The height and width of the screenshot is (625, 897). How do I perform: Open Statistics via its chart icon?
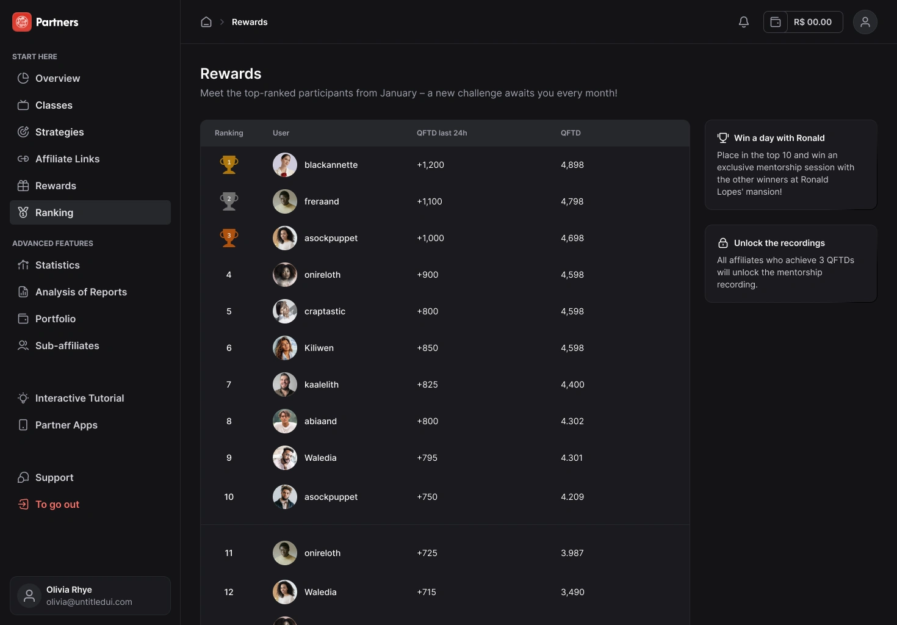click(x=23, y=265)
